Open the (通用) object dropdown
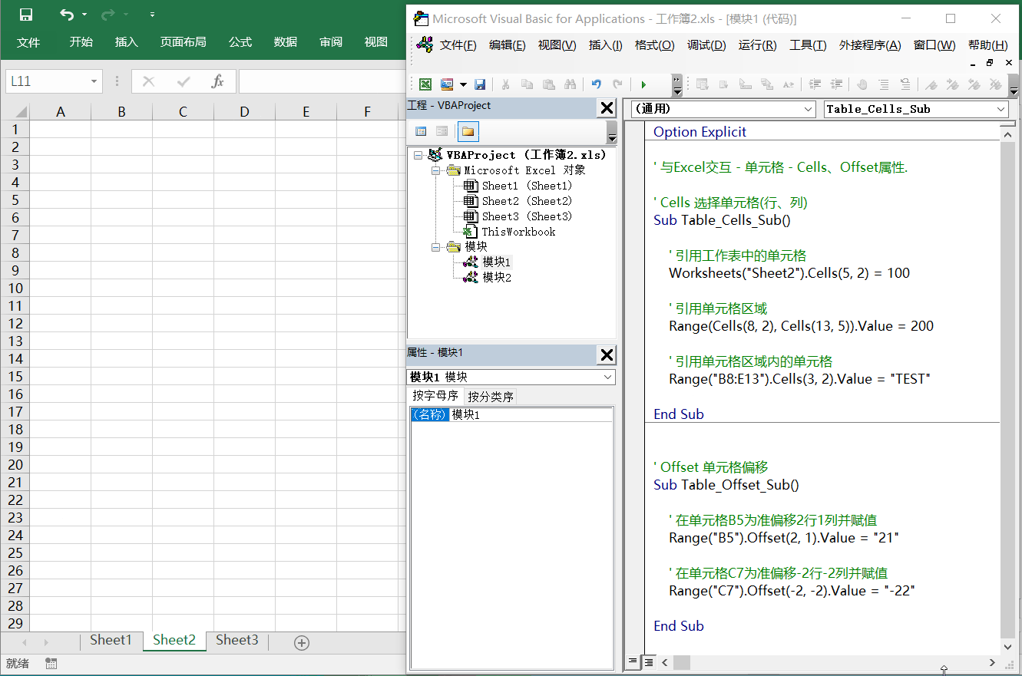1022x676 pixels. click(x=808, y=110)
